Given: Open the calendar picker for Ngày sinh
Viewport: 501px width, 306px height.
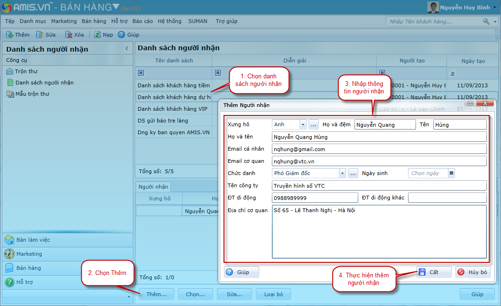Looking at the screenshot, I should [451, 173].
